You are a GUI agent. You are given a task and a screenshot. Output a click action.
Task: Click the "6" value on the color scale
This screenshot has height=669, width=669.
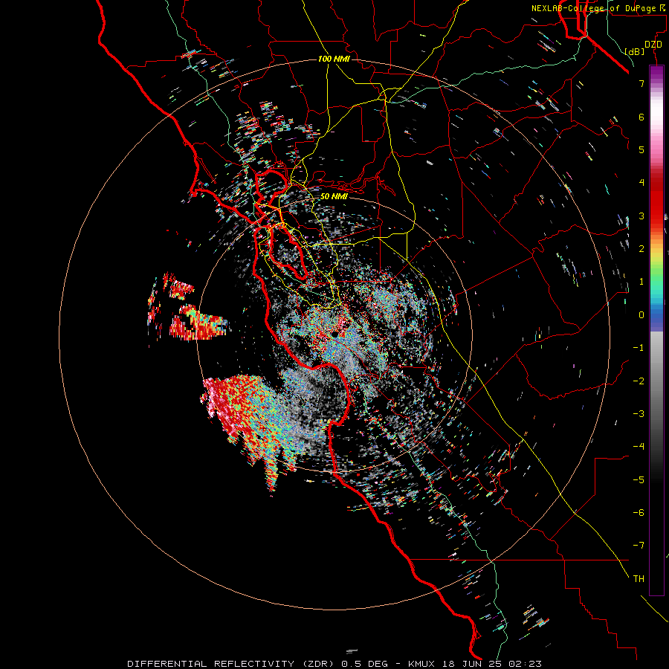click(641, 117)
